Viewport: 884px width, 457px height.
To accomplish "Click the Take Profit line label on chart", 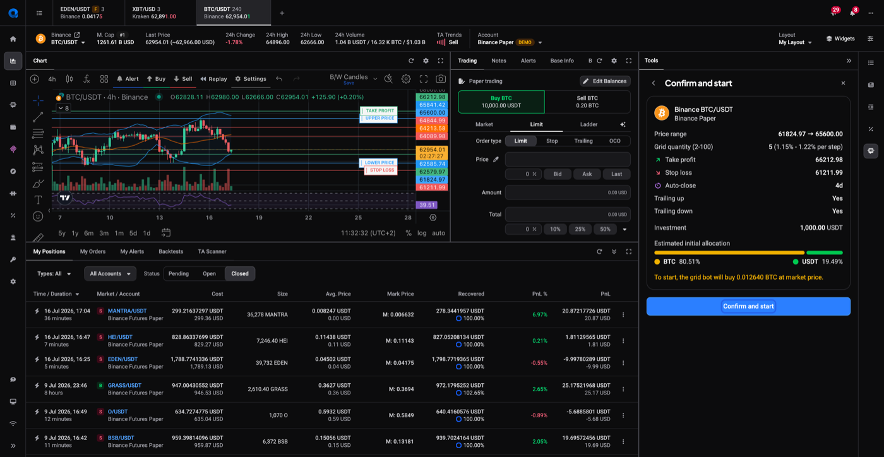I will tap(379, 110).
